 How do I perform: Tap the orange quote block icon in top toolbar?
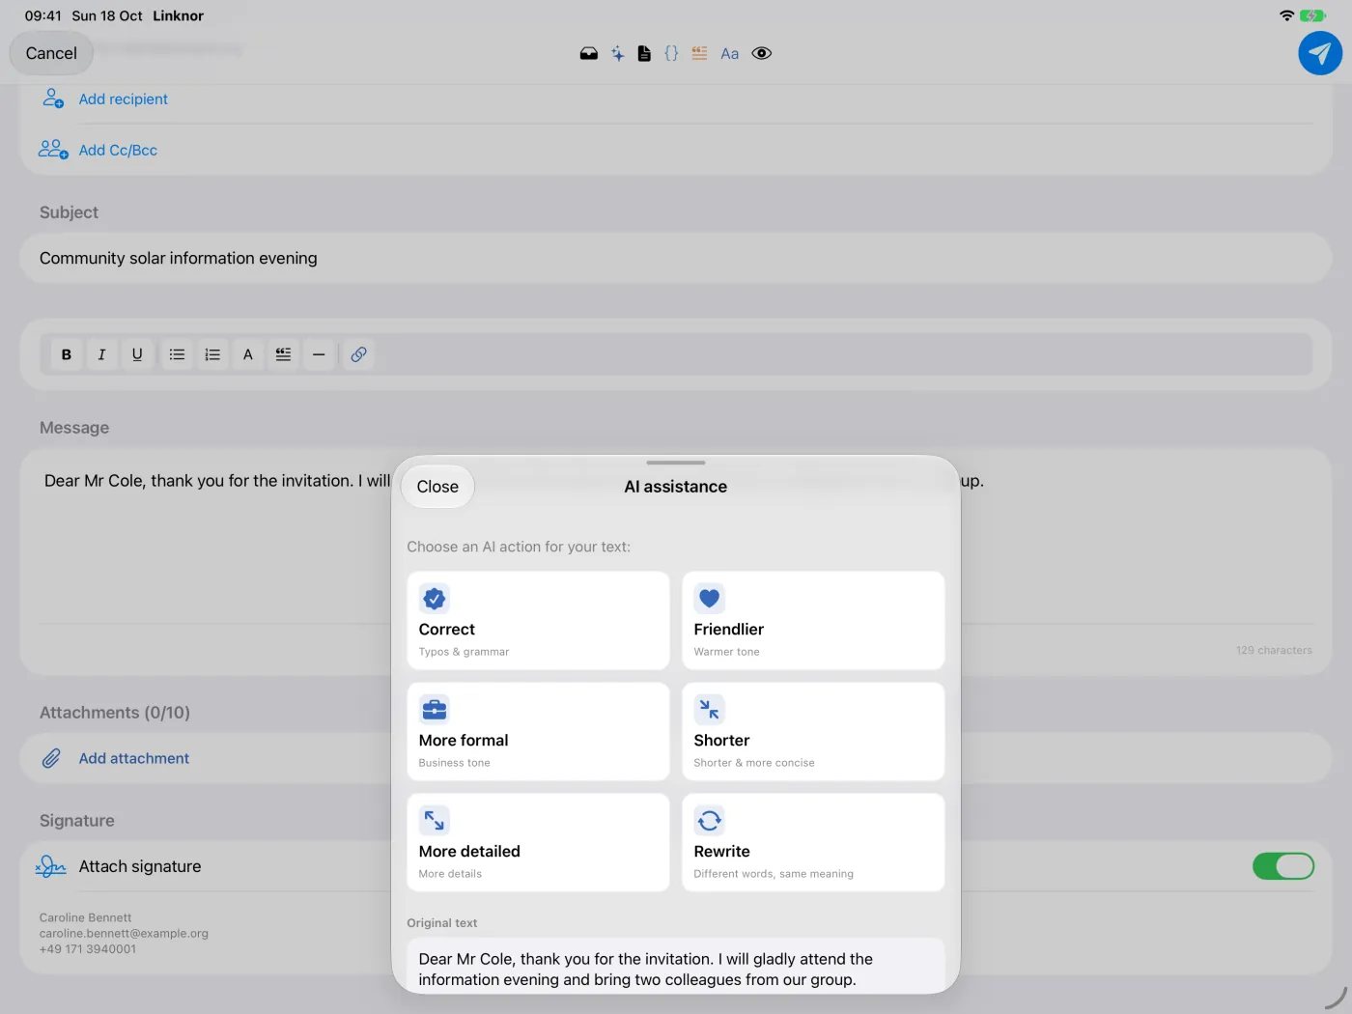pyautogui.click(x=699, y=54)
